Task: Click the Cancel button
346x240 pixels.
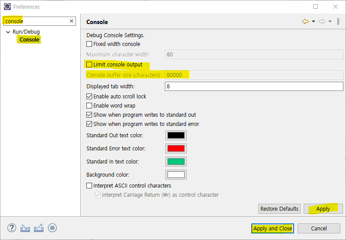Action: (319, 228)
